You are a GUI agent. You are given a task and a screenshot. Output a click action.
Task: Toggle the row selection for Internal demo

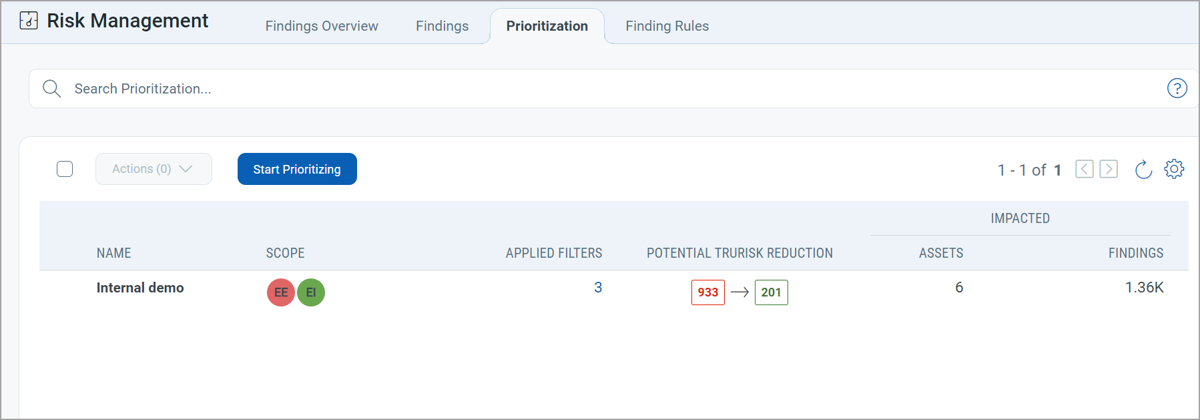pyautogui.click(x=65, y=288)
